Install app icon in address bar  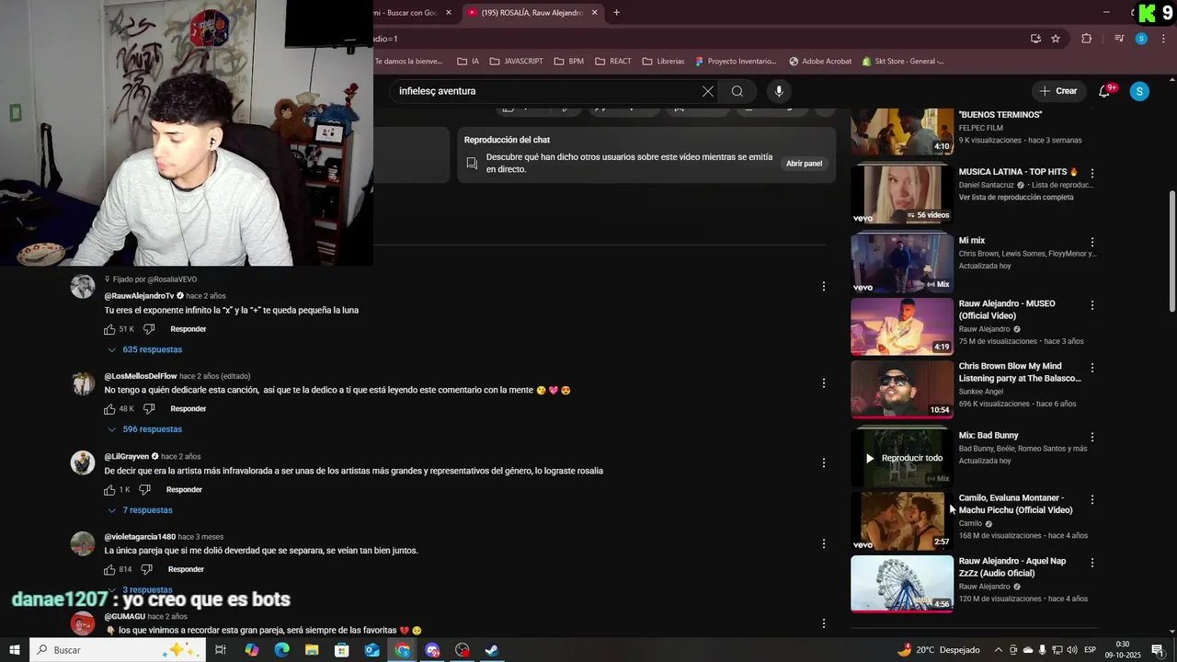pos(1035,39)
